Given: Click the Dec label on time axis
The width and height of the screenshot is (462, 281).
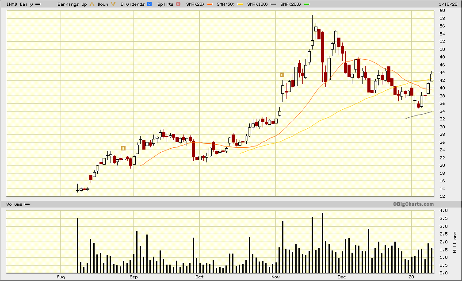Looking at the screenshot, I should (341, 277).
